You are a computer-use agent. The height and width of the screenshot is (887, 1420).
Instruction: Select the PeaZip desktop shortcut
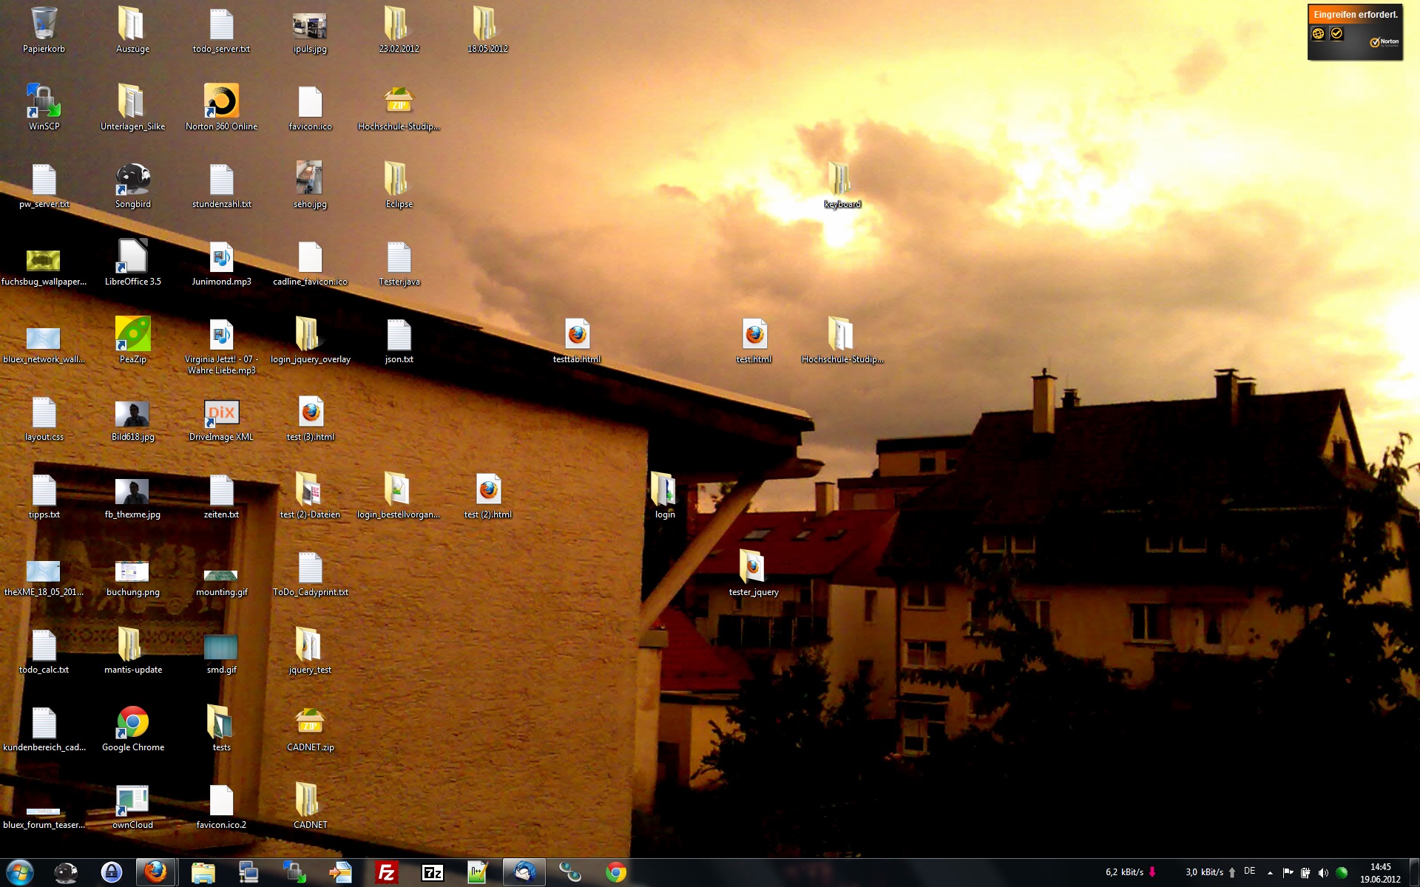pyautogui.click(x=132, y=336)
